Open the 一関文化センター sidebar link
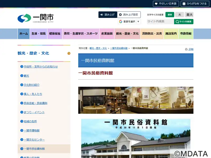The width and height of the screenshot is (211, 158). coord(34,140)
